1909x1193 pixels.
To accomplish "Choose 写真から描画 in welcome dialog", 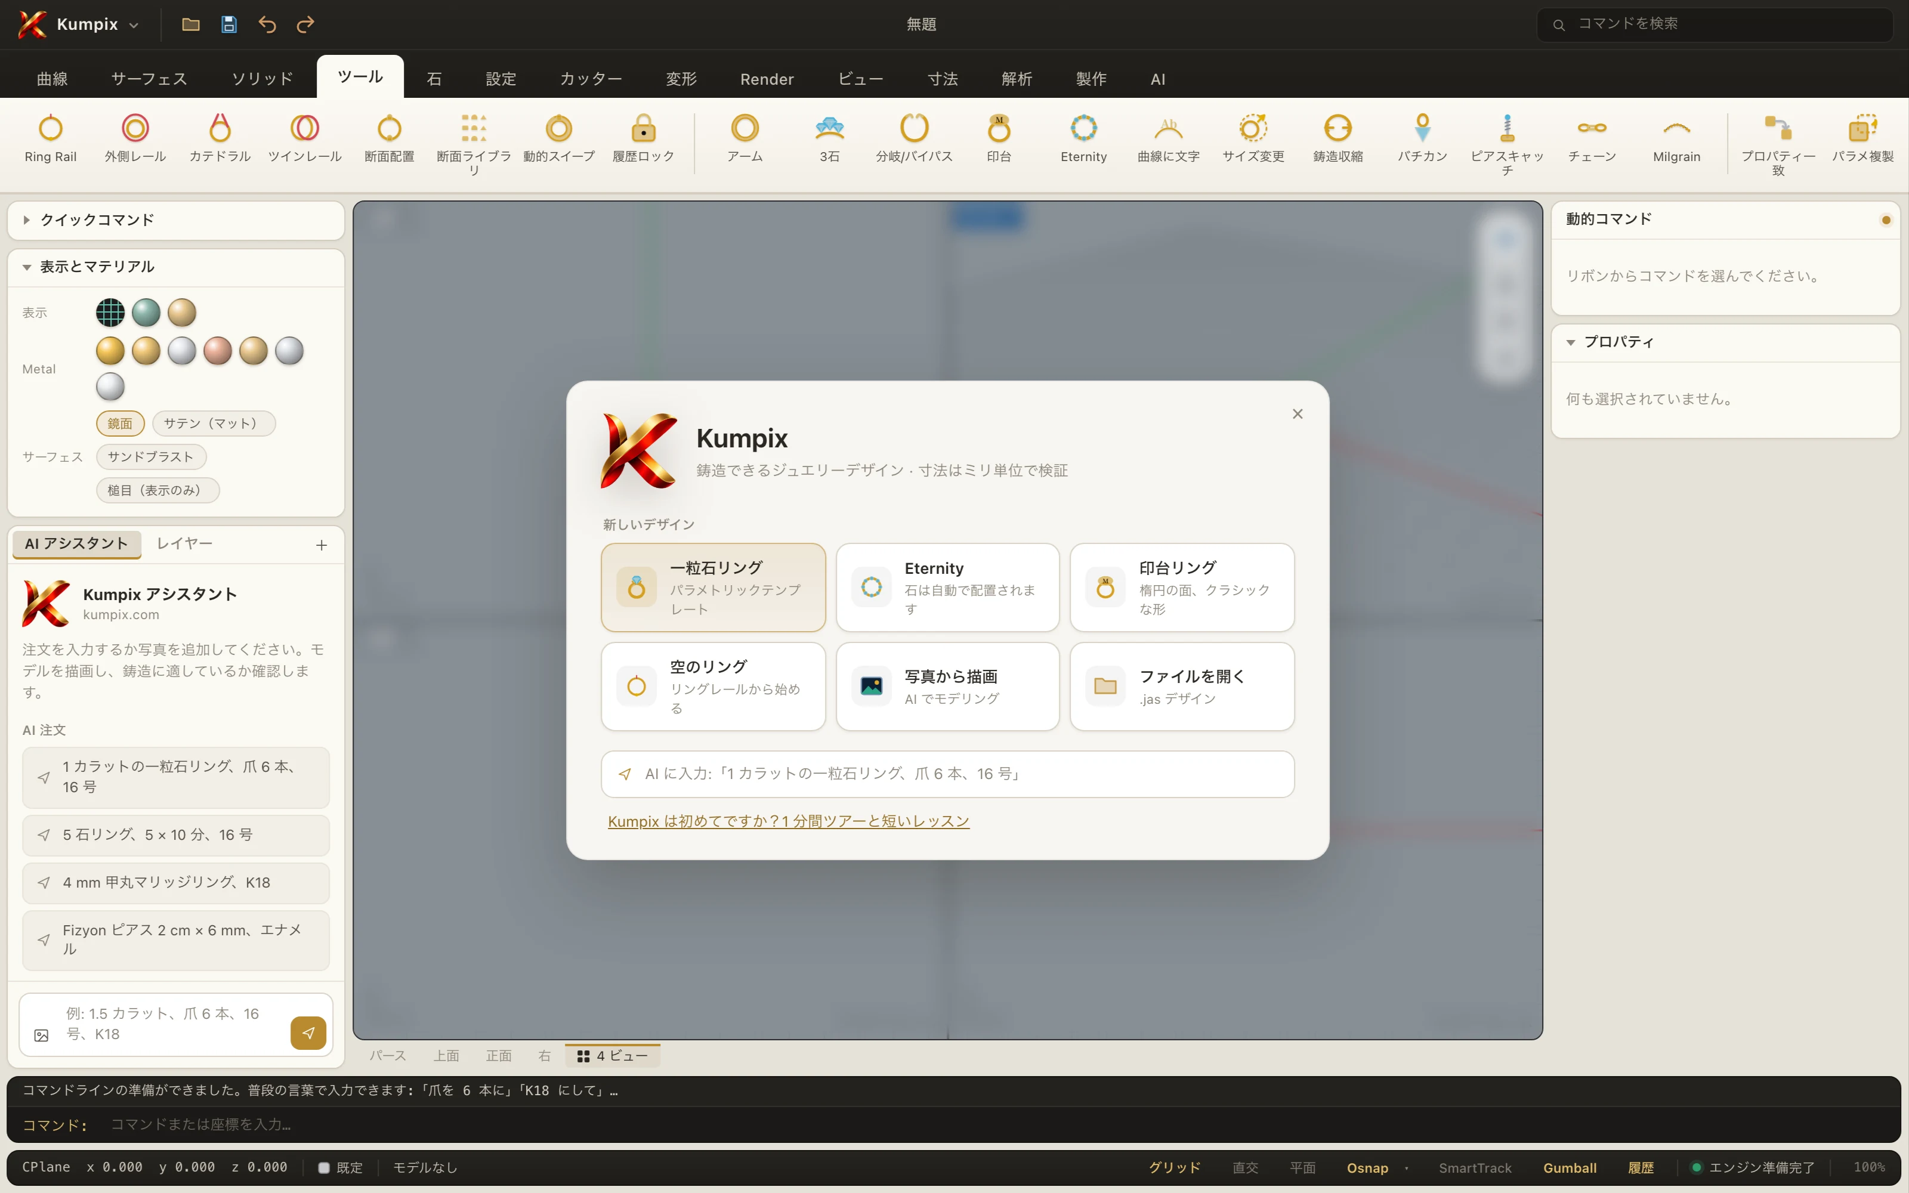I will tap(947, 685).
